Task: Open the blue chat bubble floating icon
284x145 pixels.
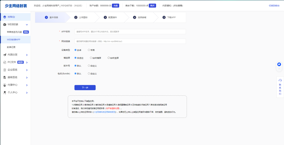Action: (279, 64)
